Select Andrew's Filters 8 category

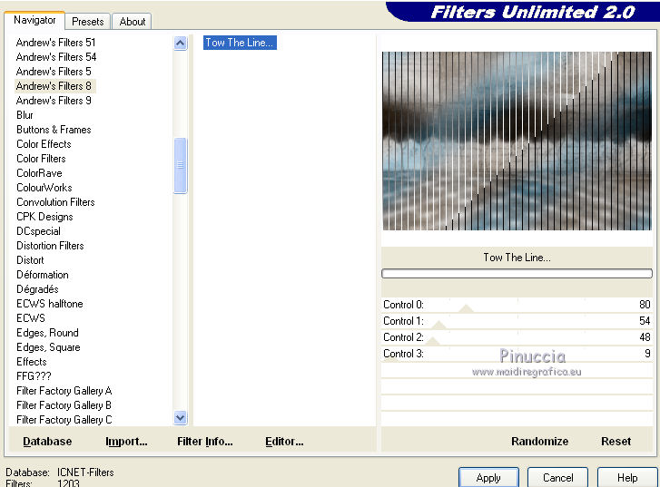(x=54, y=86)
